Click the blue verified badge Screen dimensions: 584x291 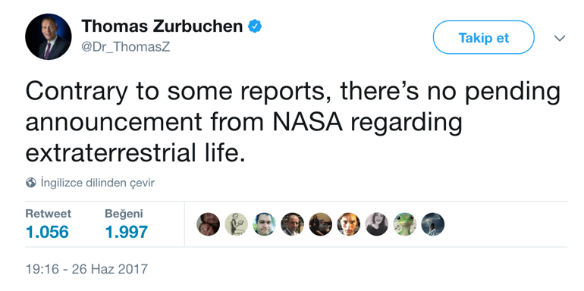(x=255, y=27)
